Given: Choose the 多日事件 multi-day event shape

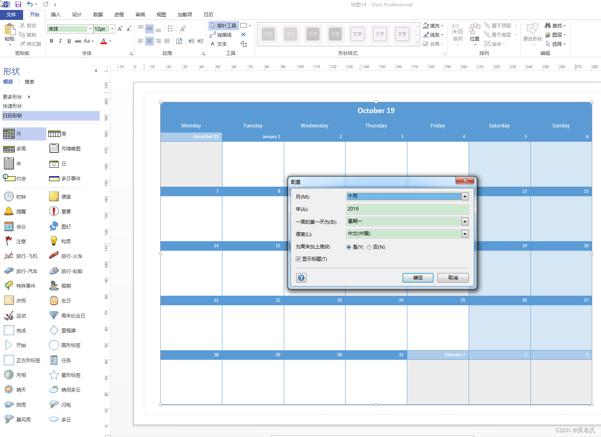Looking at the screenshot, I should (65, 179).
